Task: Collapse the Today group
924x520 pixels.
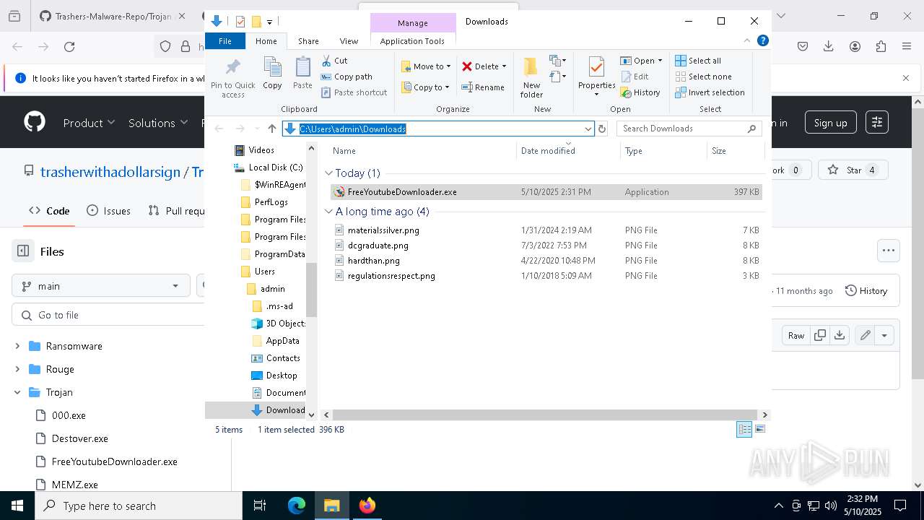Action: click(329, 173)
